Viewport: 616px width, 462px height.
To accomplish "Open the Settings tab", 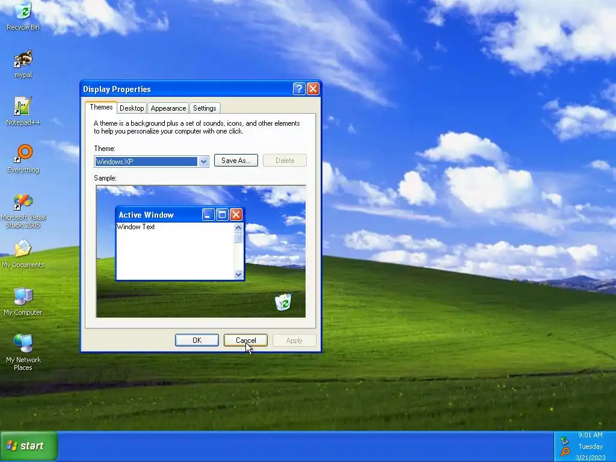I will coord(205,108).
